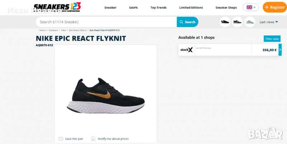Click the Filter sizes button
This screenshot has height=144, width=287.
[272, 39]
